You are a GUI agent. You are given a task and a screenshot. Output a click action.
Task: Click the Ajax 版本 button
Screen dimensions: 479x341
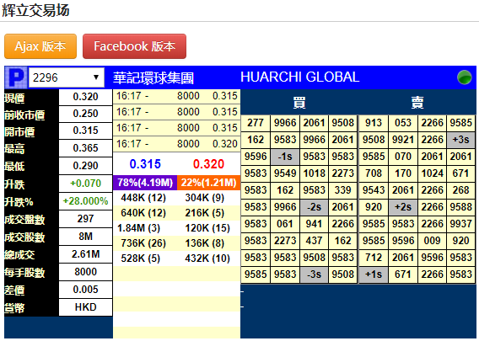40,46
